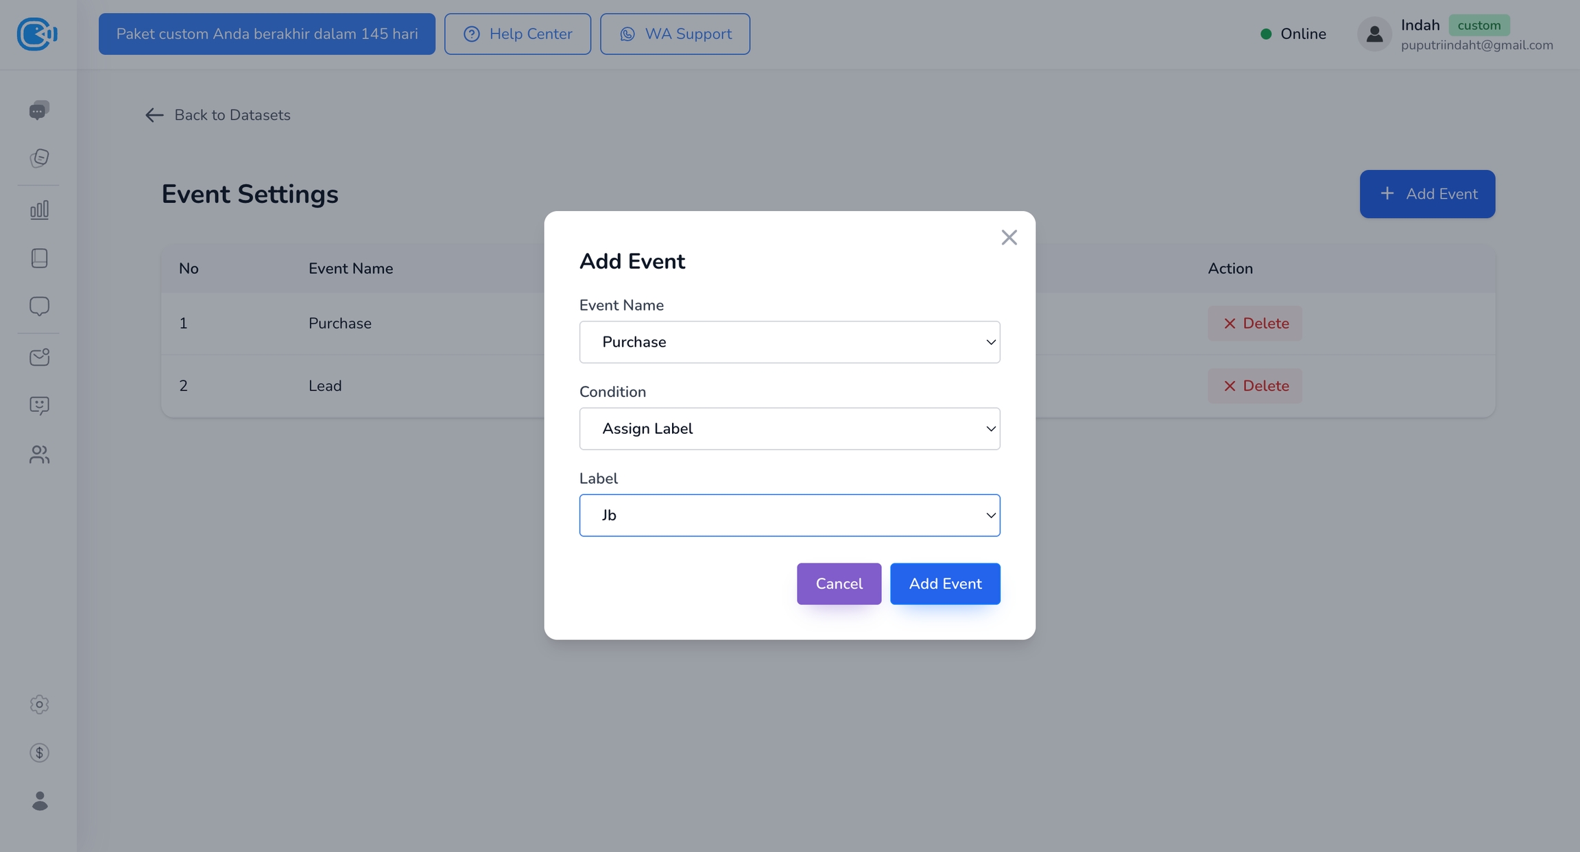Go Back to Datasets
The width and height of the screenshot is (1580, 852).
tap(218, 115)
